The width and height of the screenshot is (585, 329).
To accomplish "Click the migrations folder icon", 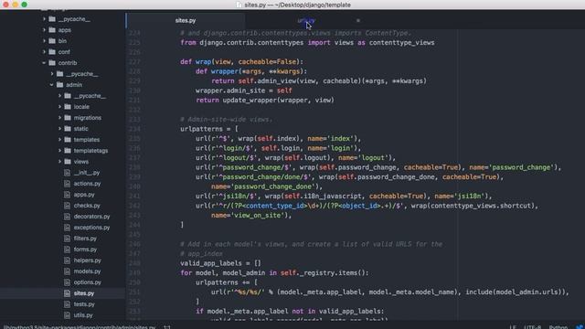I will [x=68, y=118].
